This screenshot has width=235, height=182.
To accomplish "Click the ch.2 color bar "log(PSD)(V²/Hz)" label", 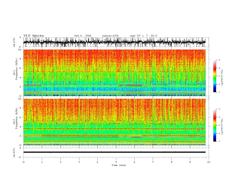I will point(222,127).
